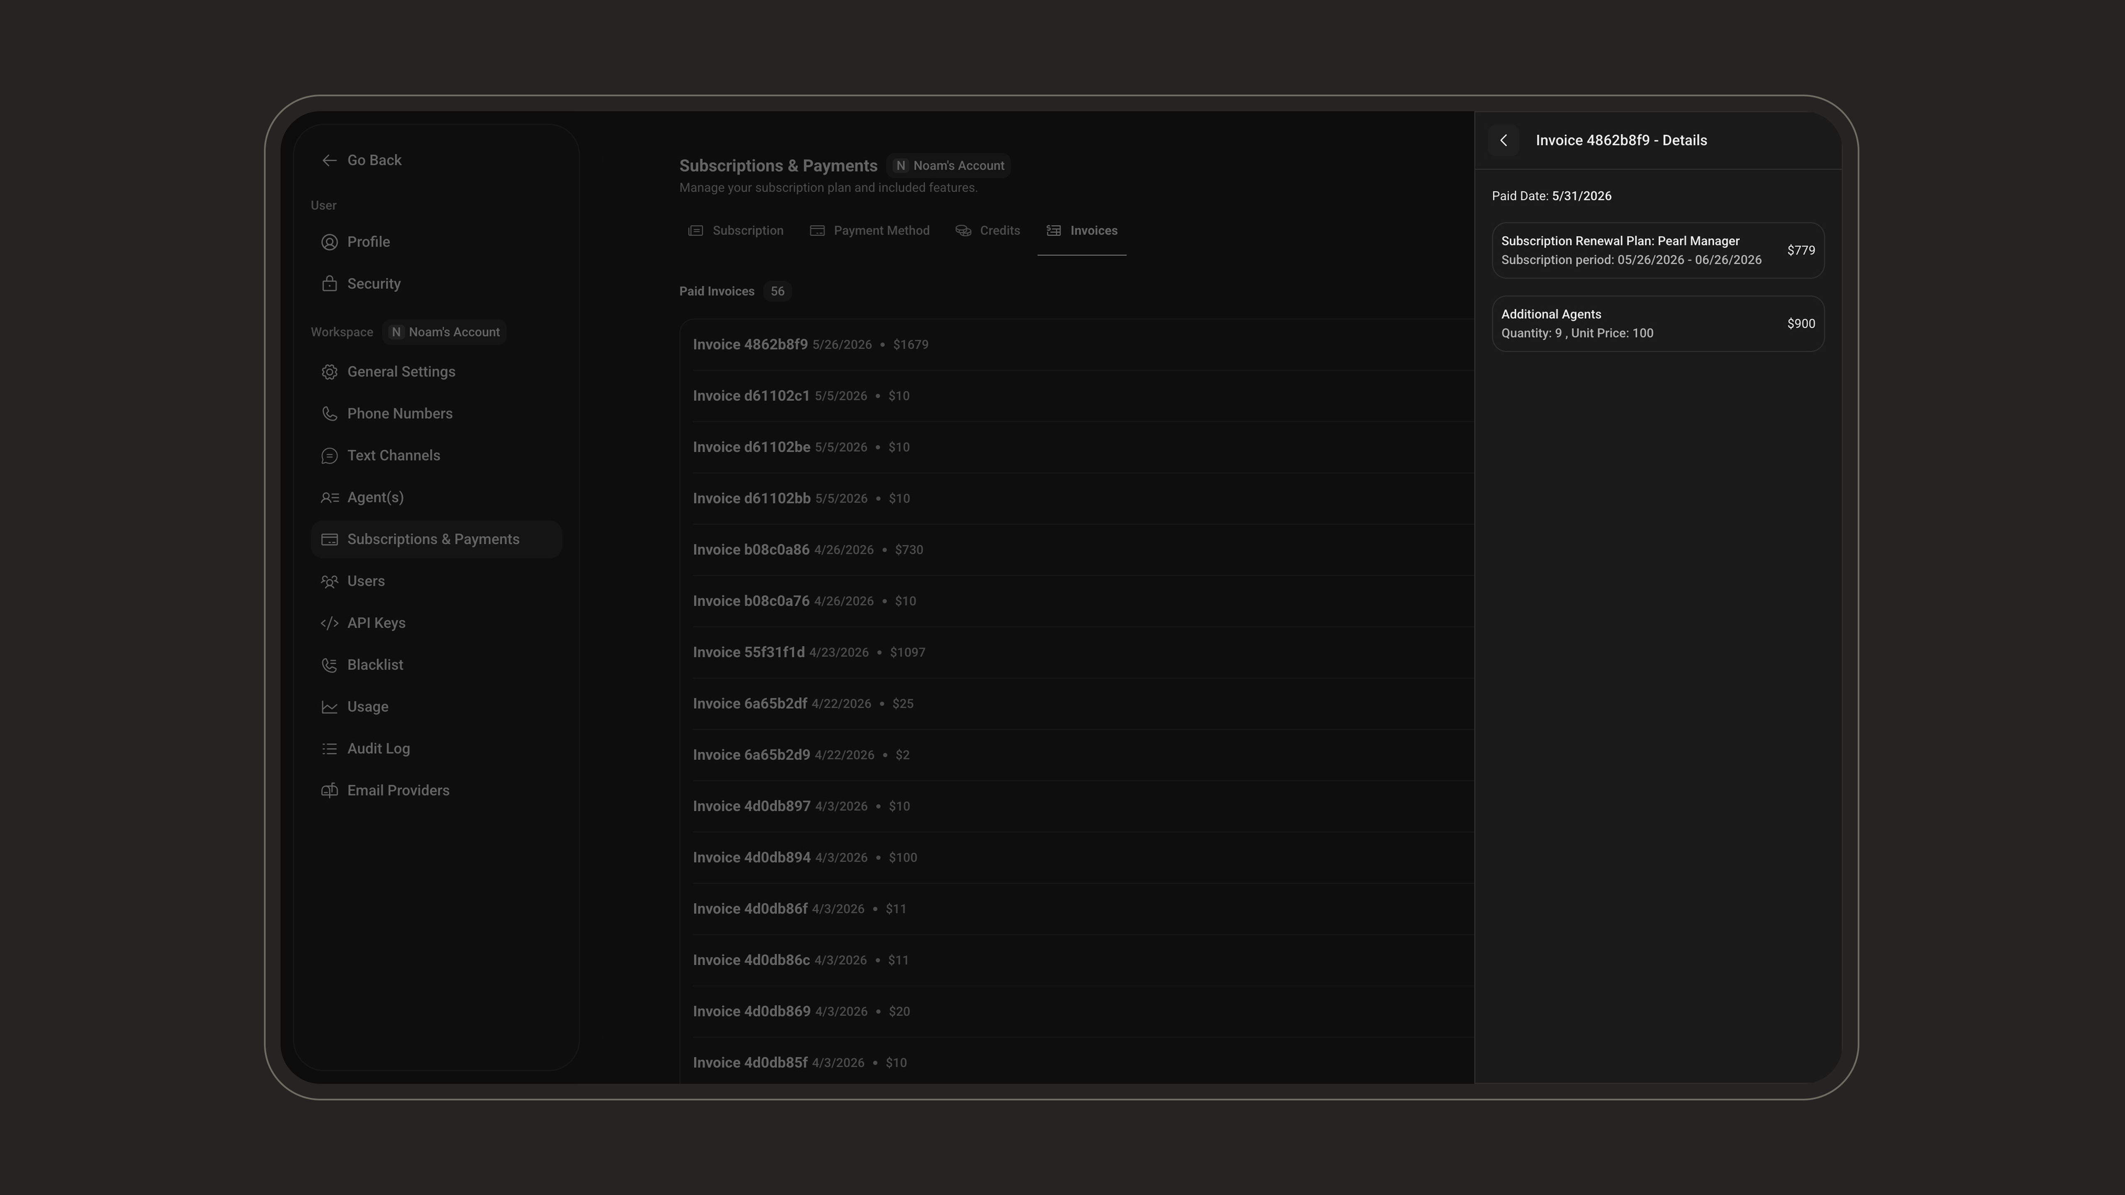Switch to the Subscription tab
2125x1195 pixels.
point(736,231)
